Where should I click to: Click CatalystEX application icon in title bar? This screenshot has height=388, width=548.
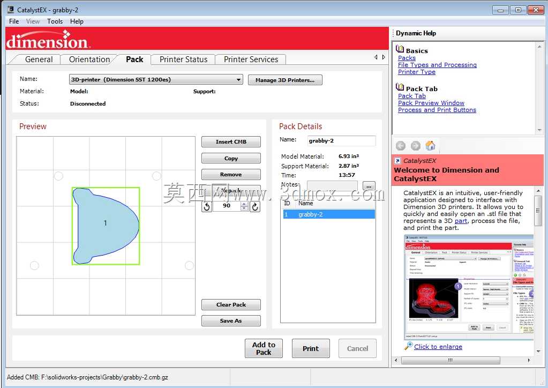[x=11, y=10]
